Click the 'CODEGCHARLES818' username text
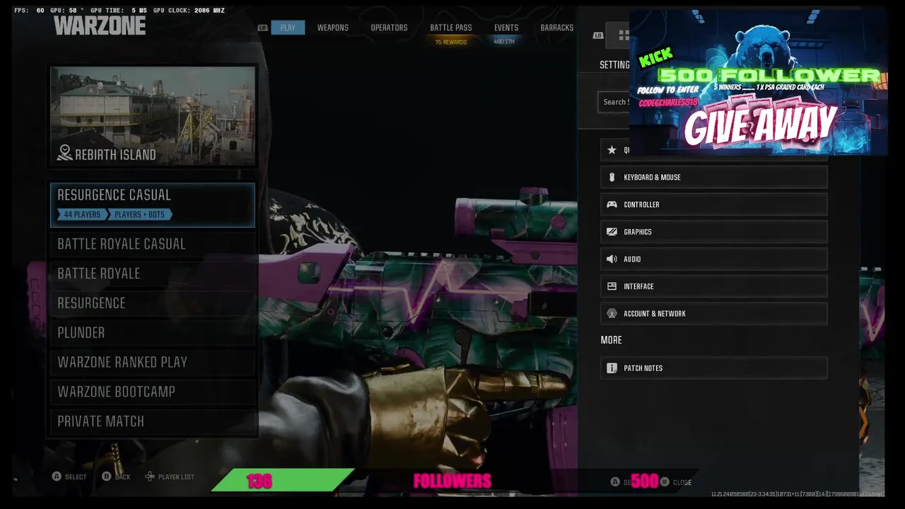The height and width of the screenshot is (509, 905). (x=668, y=103)
